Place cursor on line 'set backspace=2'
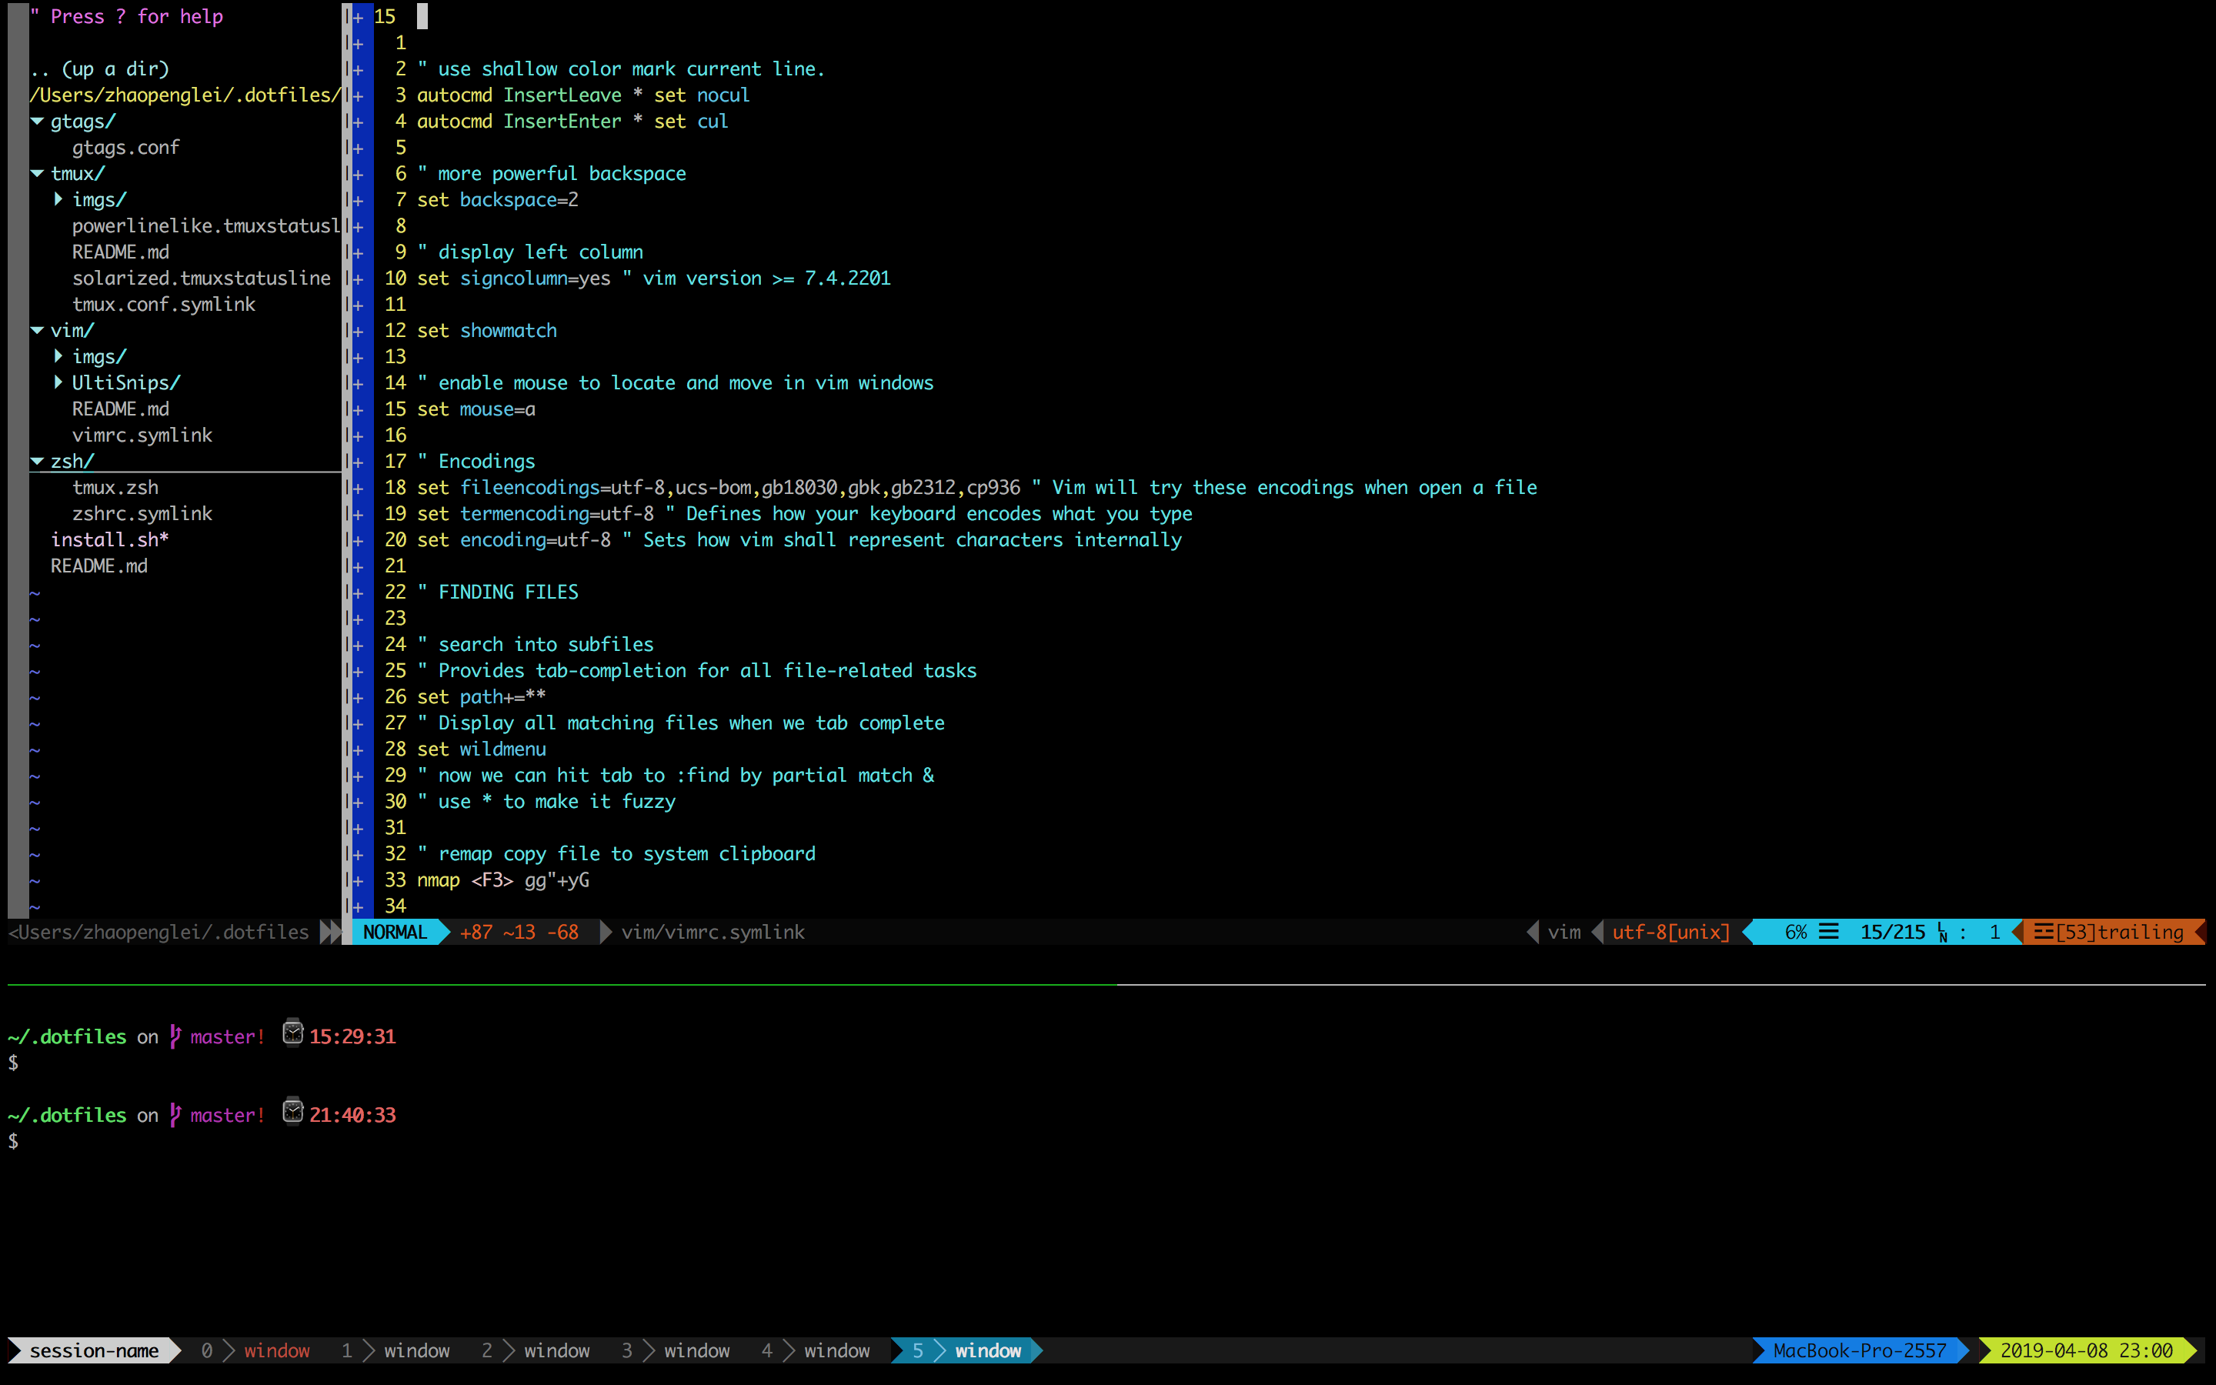The height and width of the screenshot is (1385, 2216). click(497, 200)
